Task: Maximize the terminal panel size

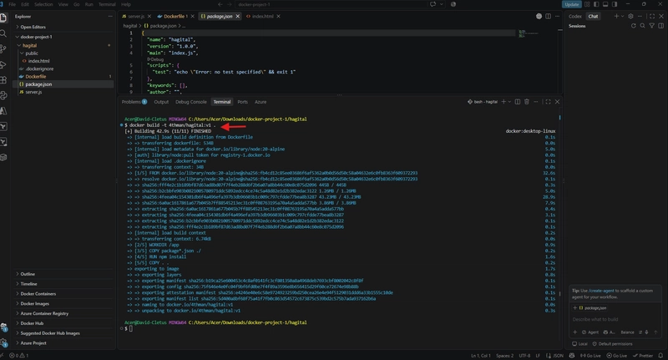Action: 548,102
